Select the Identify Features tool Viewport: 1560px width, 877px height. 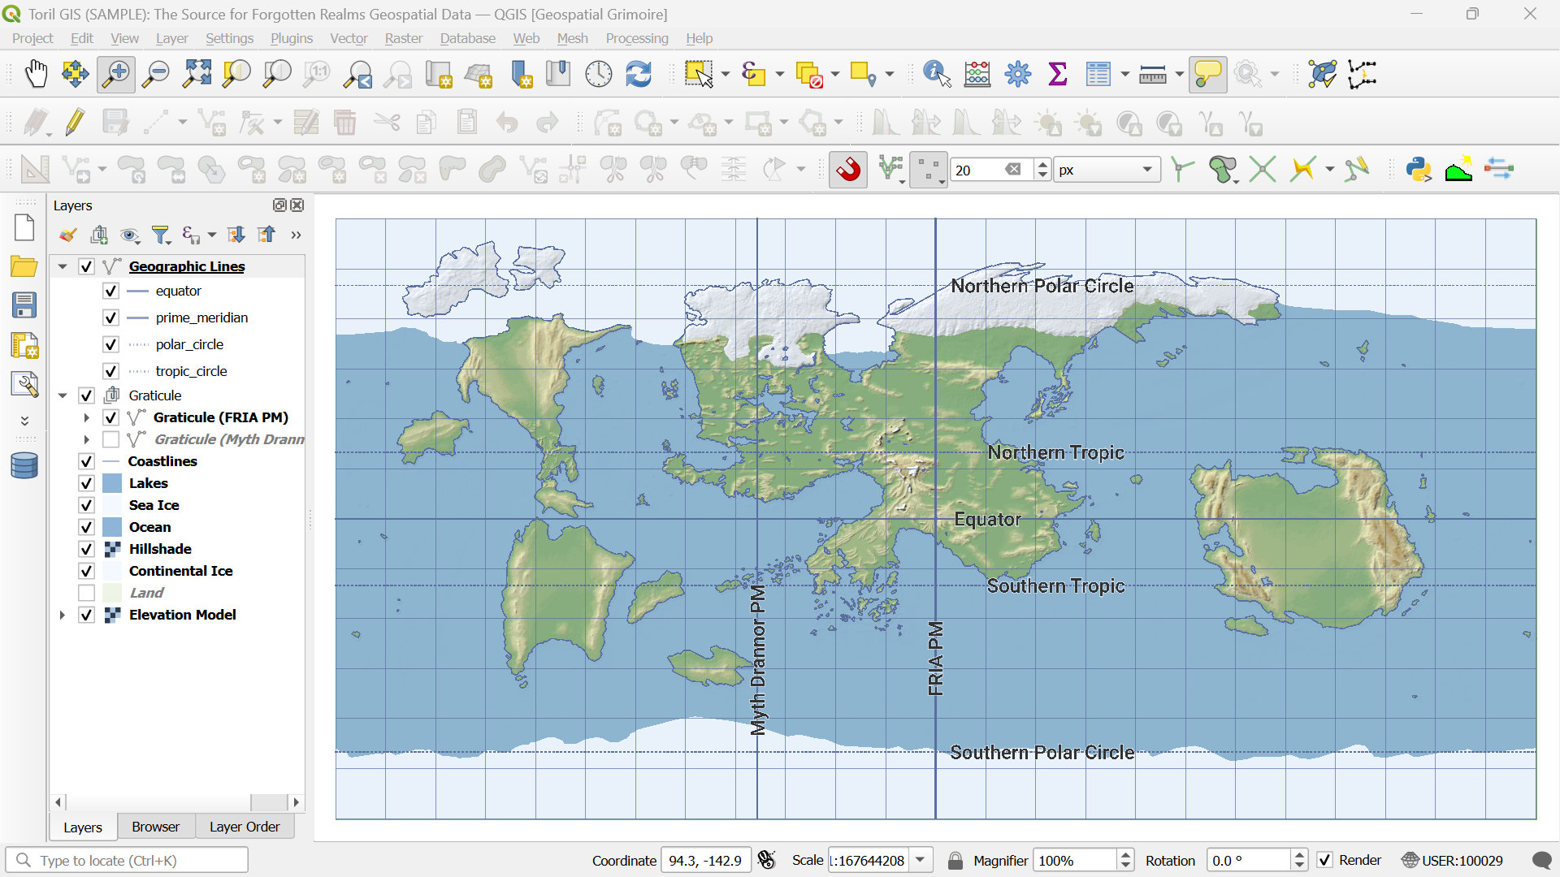(935, 73)
